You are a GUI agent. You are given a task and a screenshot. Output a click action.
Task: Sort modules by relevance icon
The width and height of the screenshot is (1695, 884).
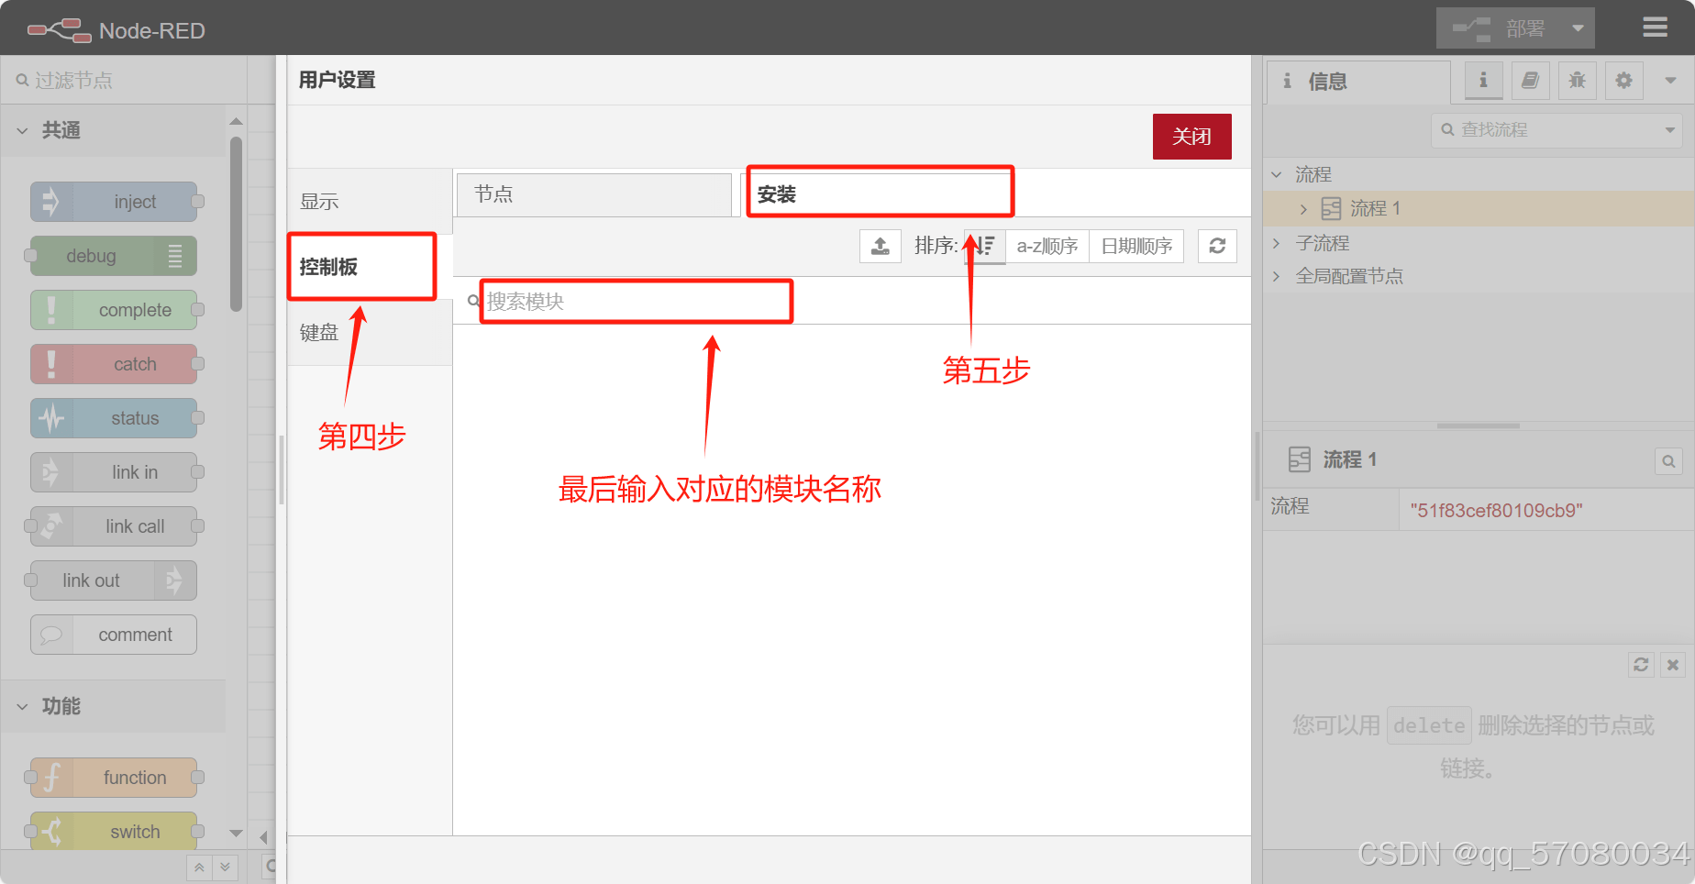point(985,246)
